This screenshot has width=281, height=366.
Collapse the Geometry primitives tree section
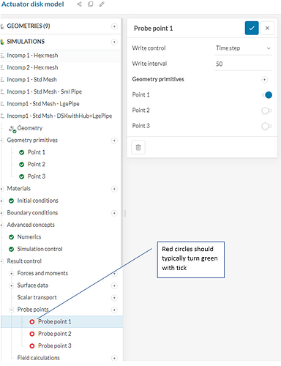(1, 141)
